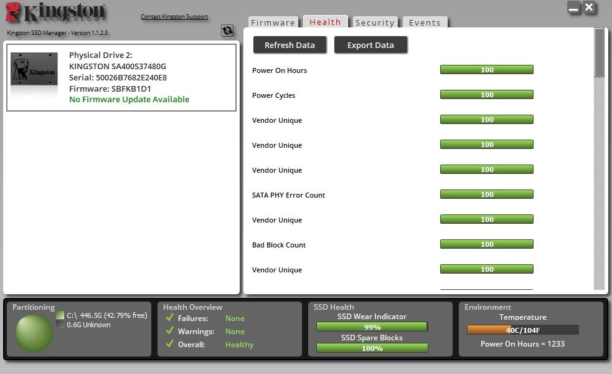The image size is (612, 374).
Task: Click No Firmware Update Available message
Action: pos(129,99)
